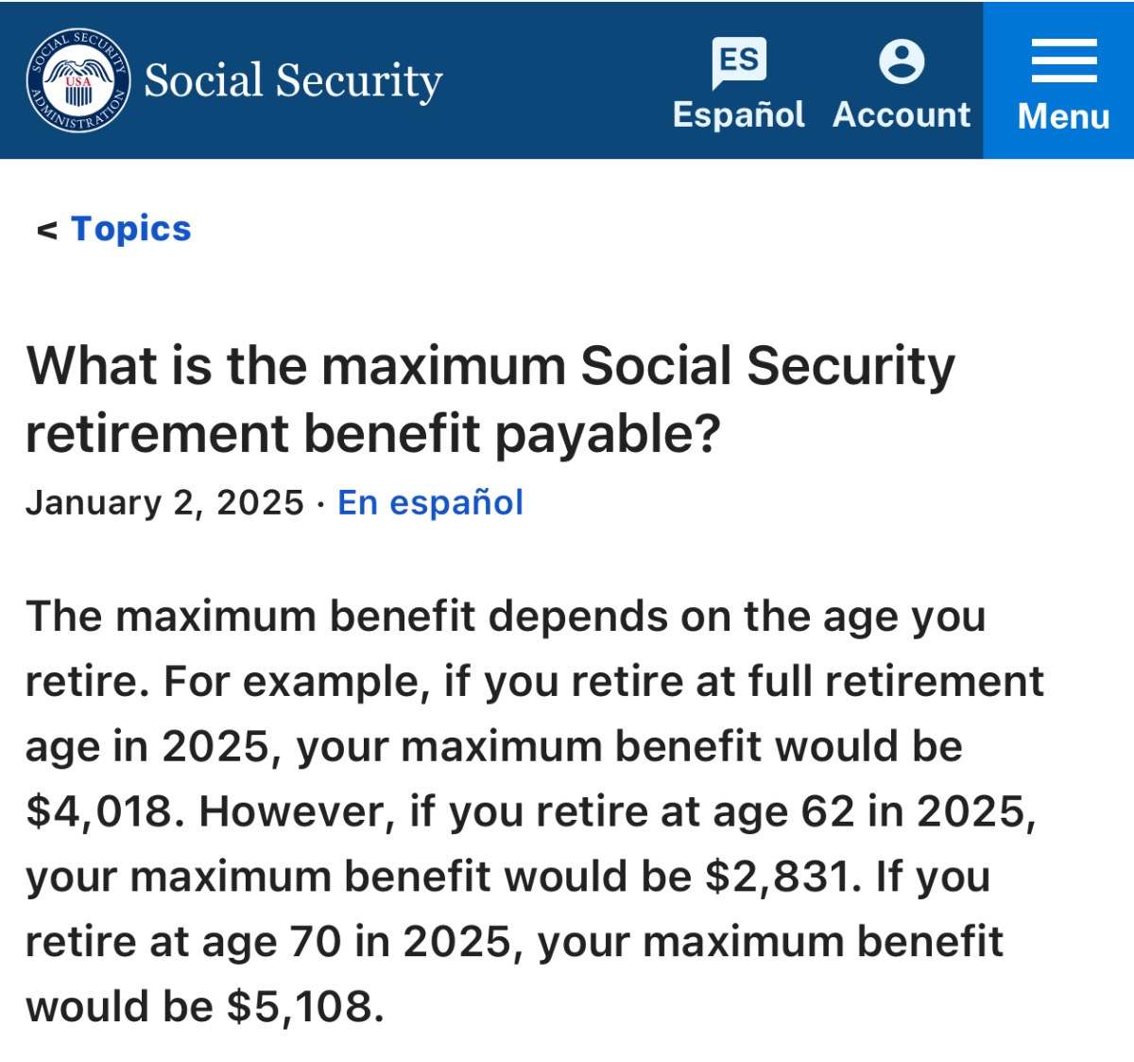This screenshot has width=1134, height=1062.
Task: Click the Social Security Administration seal logo
Action: (78, 80)
